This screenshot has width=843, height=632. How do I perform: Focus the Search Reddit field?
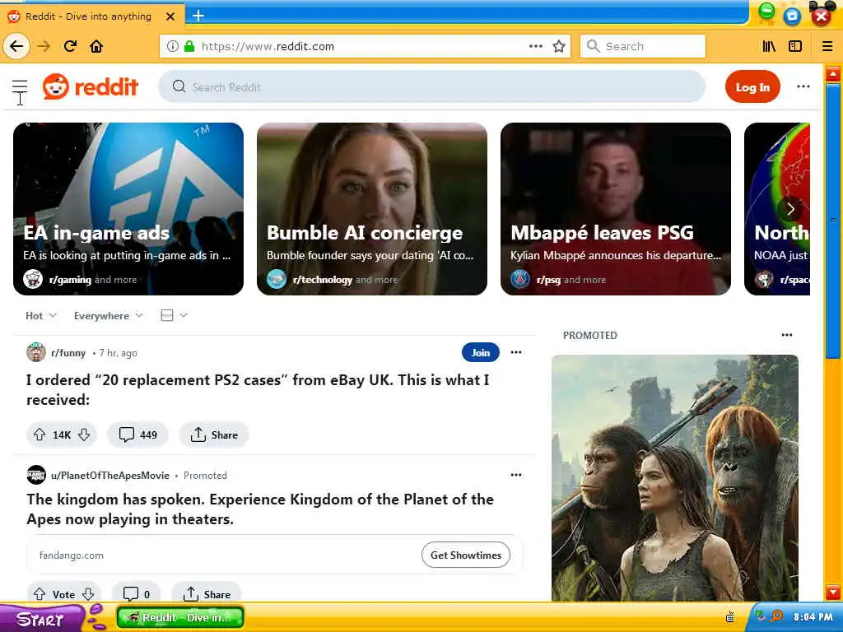coord(431,86)
